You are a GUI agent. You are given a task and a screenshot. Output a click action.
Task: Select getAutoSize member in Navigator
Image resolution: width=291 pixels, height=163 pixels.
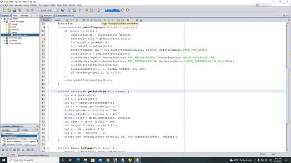click(x=20, y=139)
